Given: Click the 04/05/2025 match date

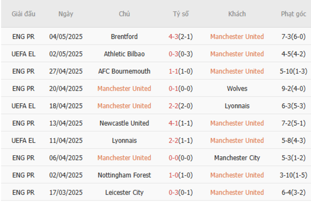Looking at the screenshot, I should coord(66,37).
